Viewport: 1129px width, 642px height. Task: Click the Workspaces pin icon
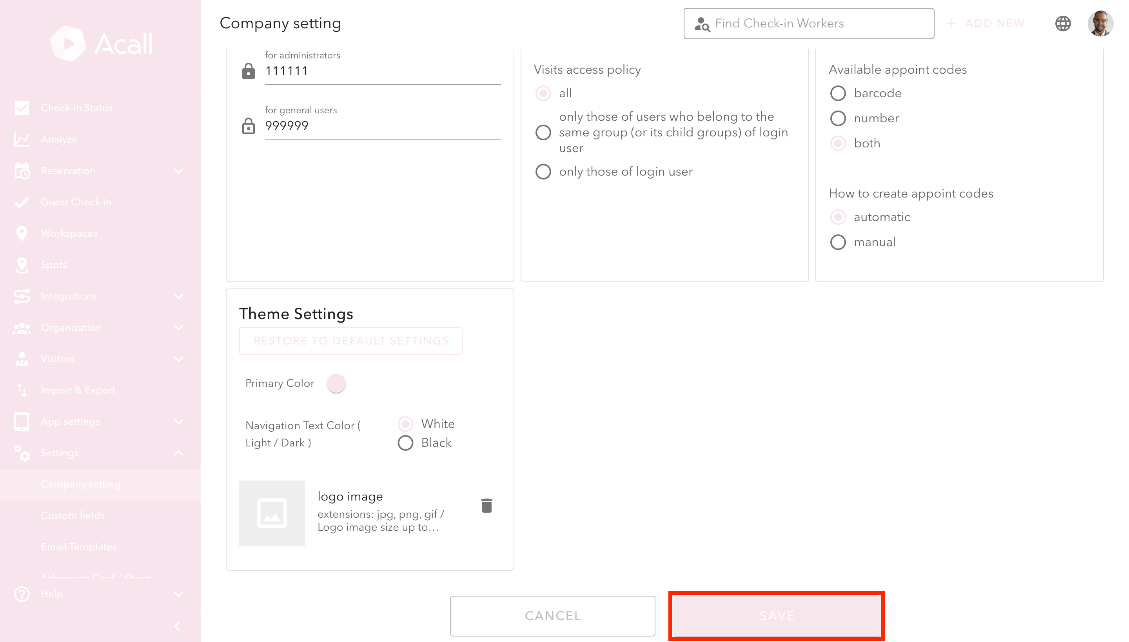(22, 233)
